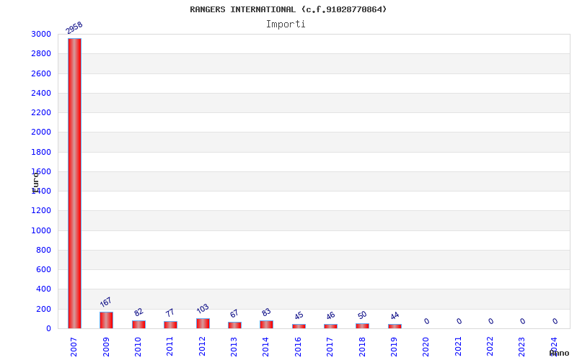Click the y-axis tick 3000
The image size is (577, 360).
tap(41, 34)
